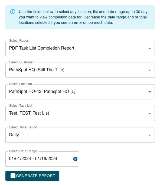Image resolution: width=160 pixels, height=185 pixels.
Task: Clear the selected date range
Action: coord(75,159)
